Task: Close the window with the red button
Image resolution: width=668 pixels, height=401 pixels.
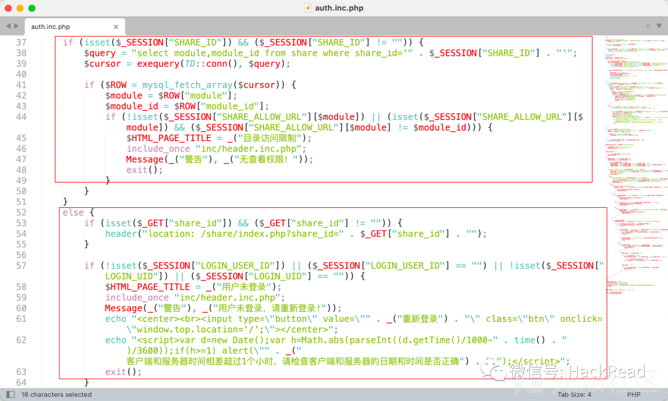Action: pos(8,8)
